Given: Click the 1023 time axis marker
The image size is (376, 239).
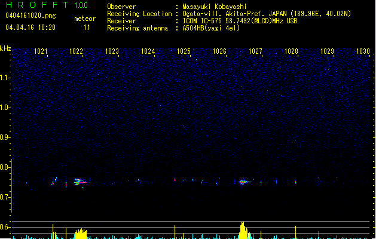Looking at the screenshot, I should point(112,51).
